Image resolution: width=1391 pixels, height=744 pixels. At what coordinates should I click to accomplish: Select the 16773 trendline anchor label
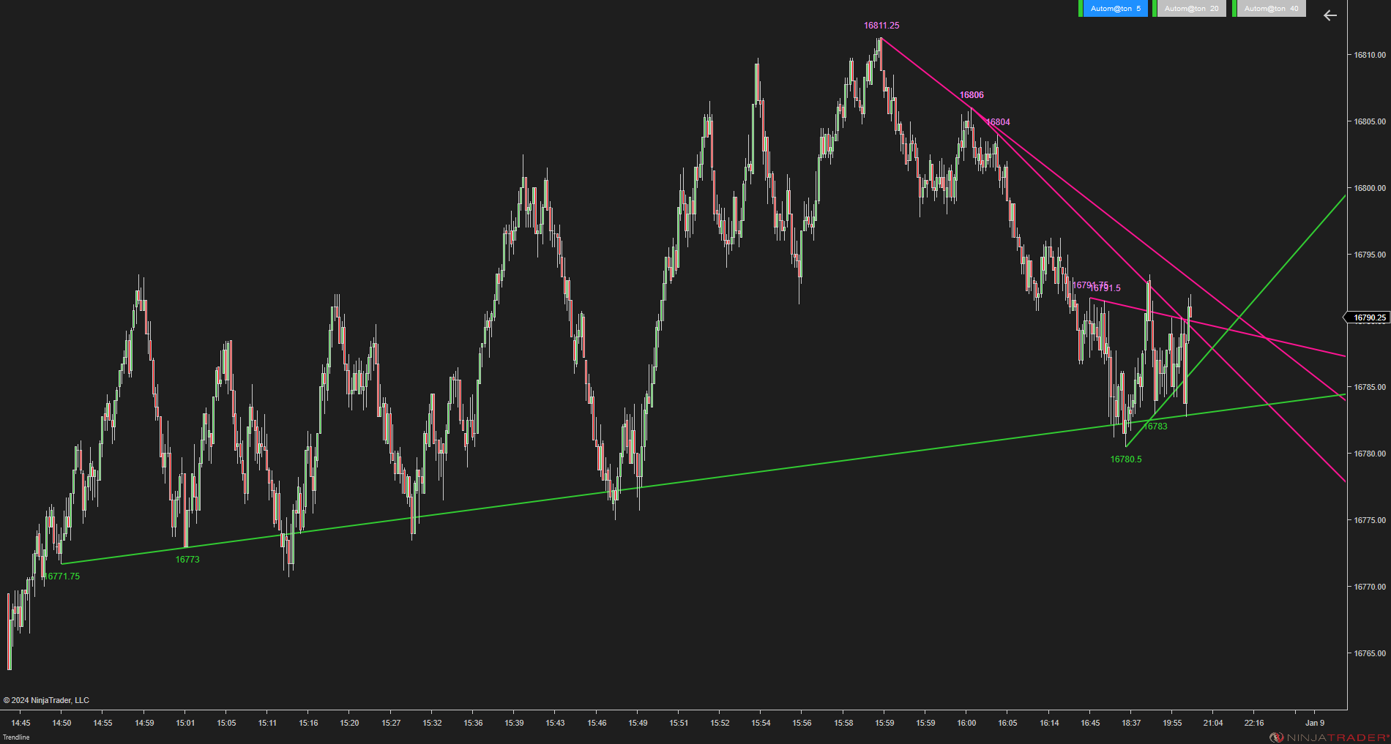pos(187,559)
